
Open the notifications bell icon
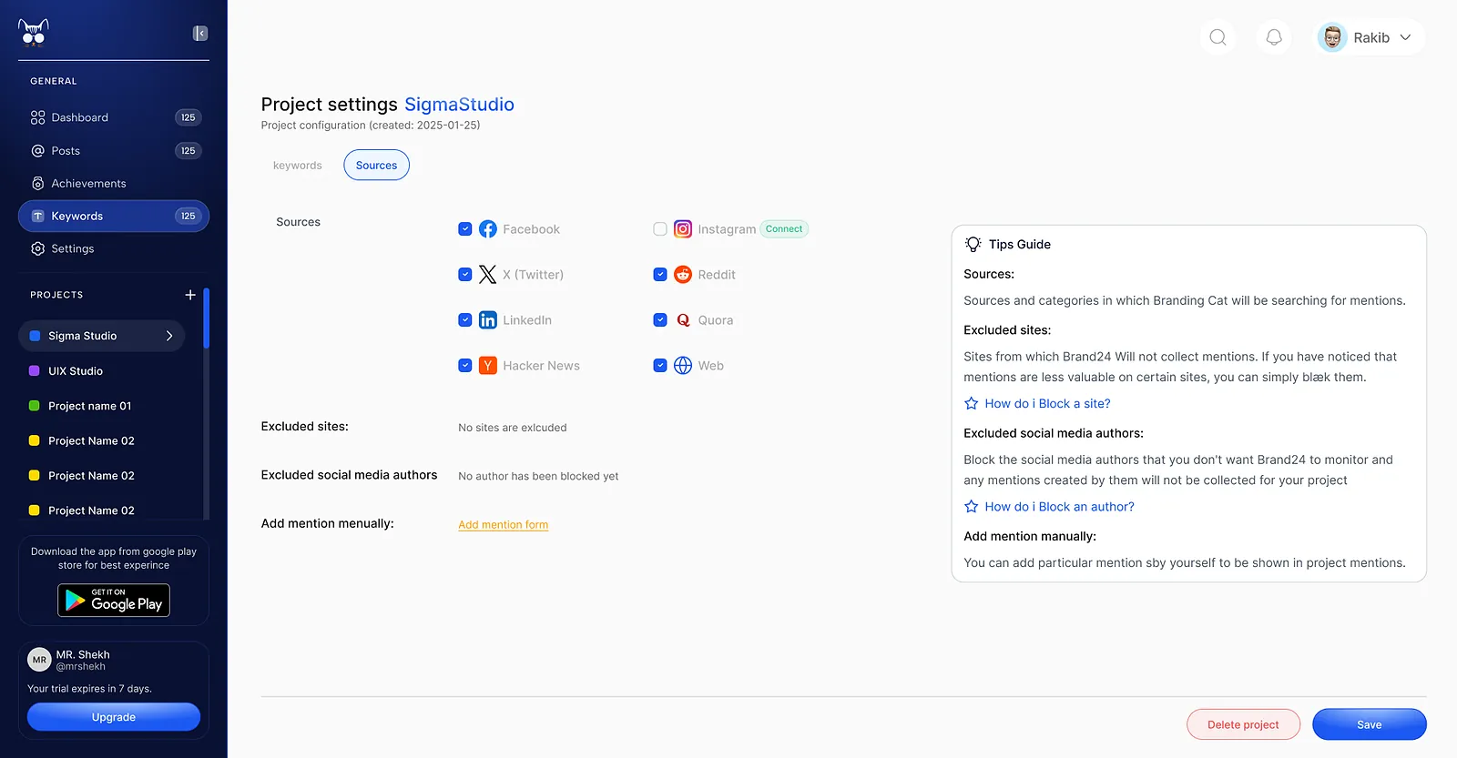coord(1274,37)
